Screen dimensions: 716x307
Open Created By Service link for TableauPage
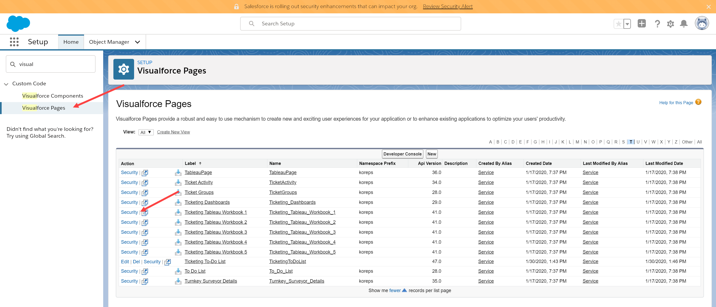[x=486, y=172]
